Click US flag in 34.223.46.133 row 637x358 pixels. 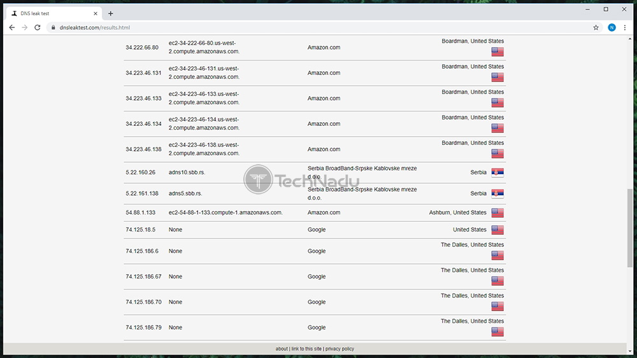click(497, 102)
